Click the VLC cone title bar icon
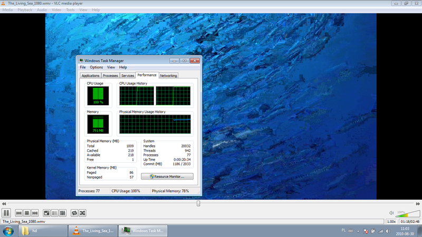This screenshot has height=237, width=422. point(3,3)
